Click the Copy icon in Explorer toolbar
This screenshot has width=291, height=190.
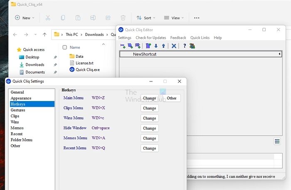(x=63, y=18)
